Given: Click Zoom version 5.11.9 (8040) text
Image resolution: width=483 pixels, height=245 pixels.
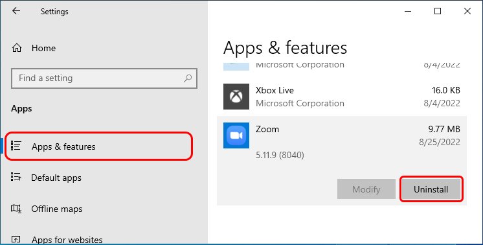Looking at the screenshot, I should point(280,155).
